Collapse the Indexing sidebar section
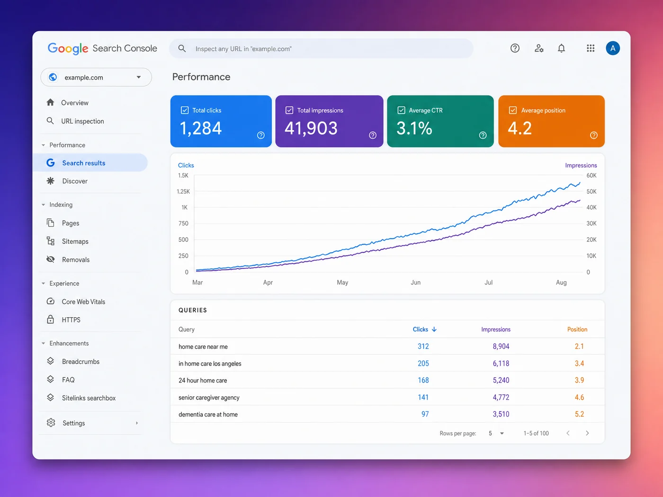This screenshot has height=497, width=663. pyautogui.click(x=43, y=205)
